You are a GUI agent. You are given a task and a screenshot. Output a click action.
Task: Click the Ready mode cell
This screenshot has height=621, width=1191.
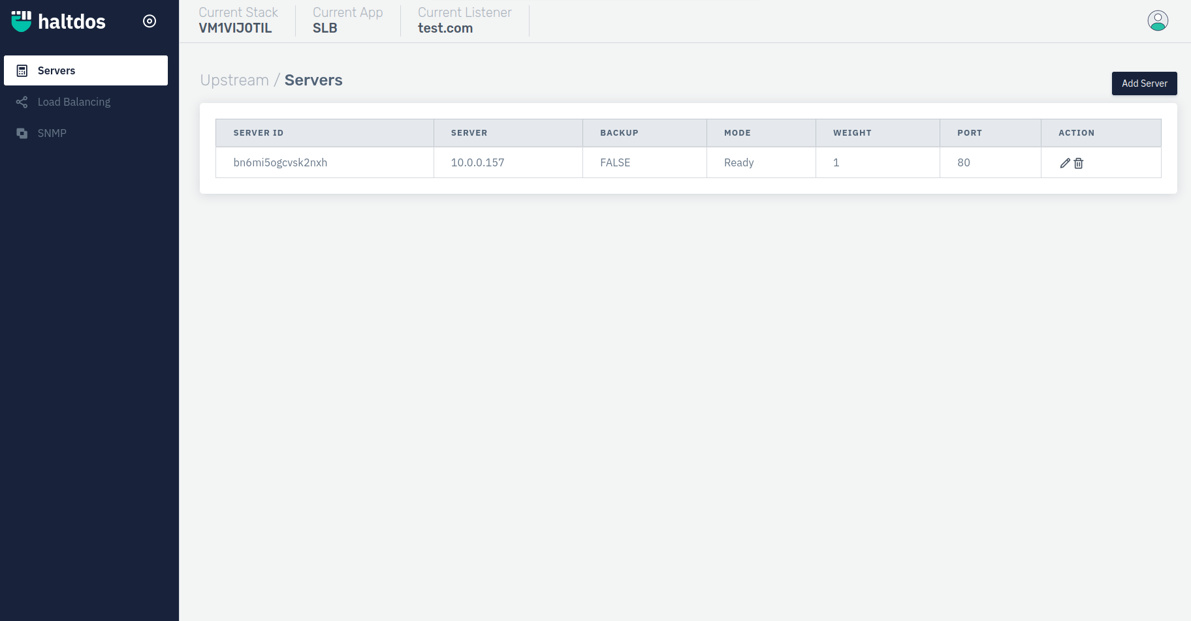[x=761, y=162]
